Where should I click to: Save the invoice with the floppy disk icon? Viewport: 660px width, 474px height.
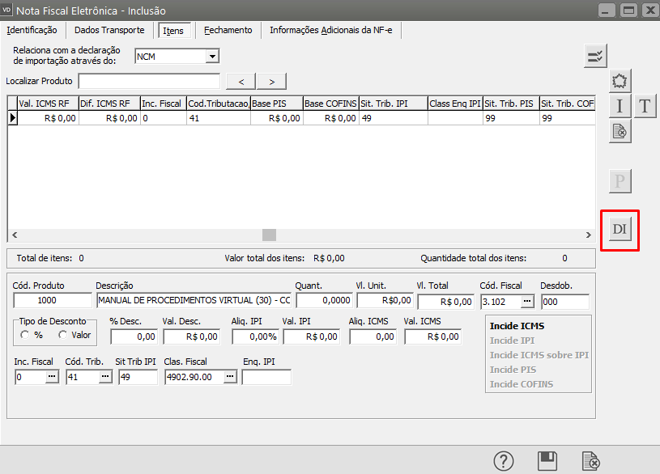[x=548, y=461]
